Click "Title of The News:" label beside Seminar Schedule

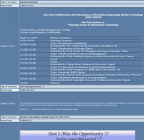tap(9, 2)
